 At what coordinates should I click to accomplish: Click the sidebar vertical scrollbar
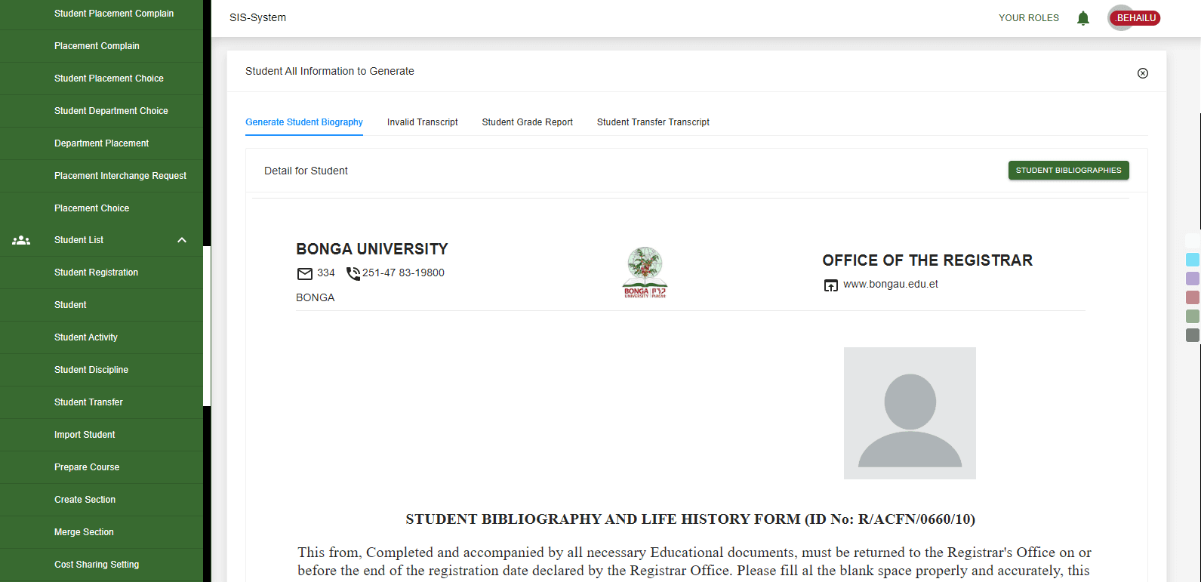coord(207,326)
